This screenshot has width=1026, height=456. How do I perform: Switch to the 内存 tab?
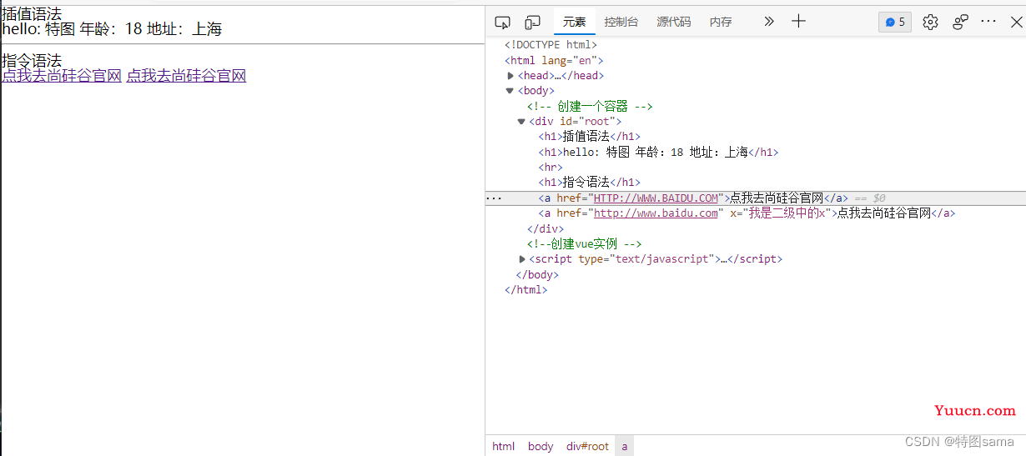pyautogui.click(x=721, y=22)
